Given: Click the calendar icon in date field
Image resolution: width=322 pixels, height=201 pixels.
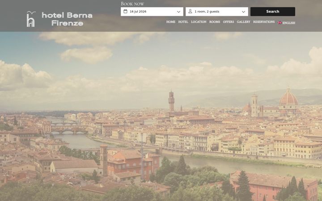Looking at the screenshot, I should (125, 12).
